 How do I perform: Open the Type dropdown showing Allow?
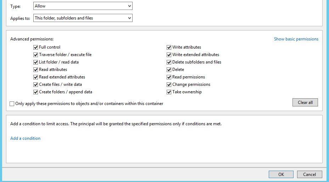[x=83, y=6]
